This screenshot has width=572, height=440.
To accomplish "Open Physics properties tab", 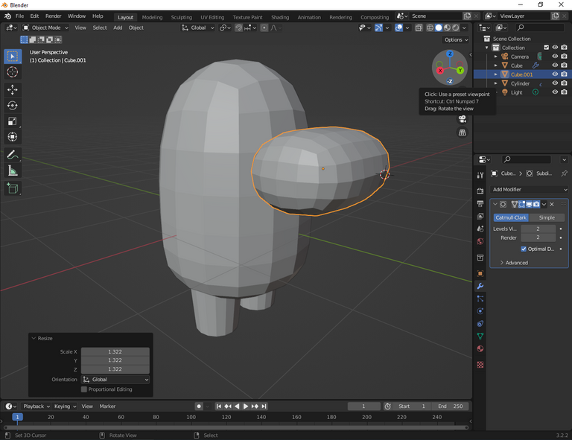I will [x=480, y=311].
